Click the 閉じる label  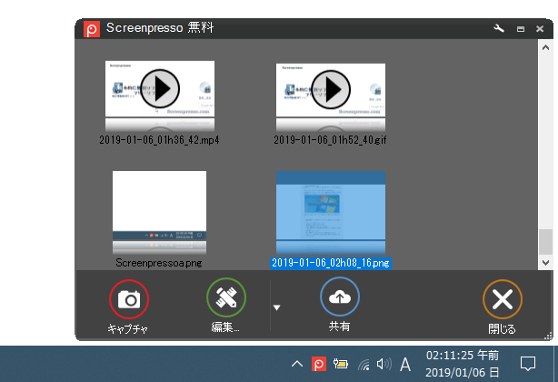point(502,328)
